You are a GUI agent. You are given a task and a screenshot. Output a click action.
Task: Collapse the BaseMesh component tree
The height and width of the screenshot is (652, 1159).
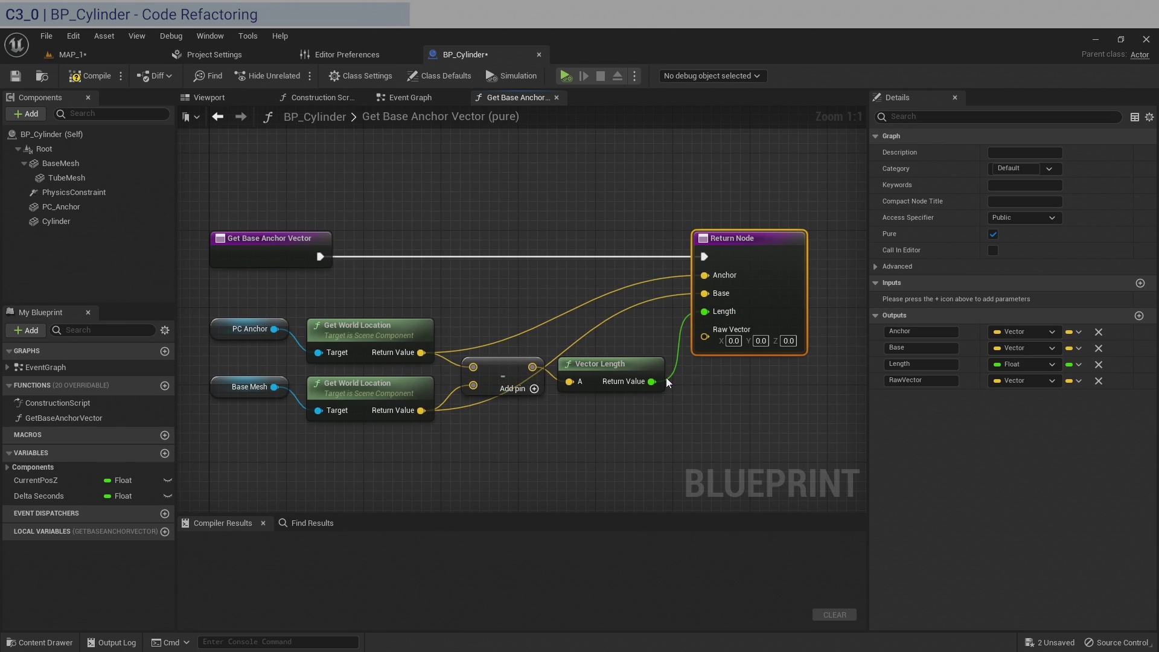pos(24,164)
